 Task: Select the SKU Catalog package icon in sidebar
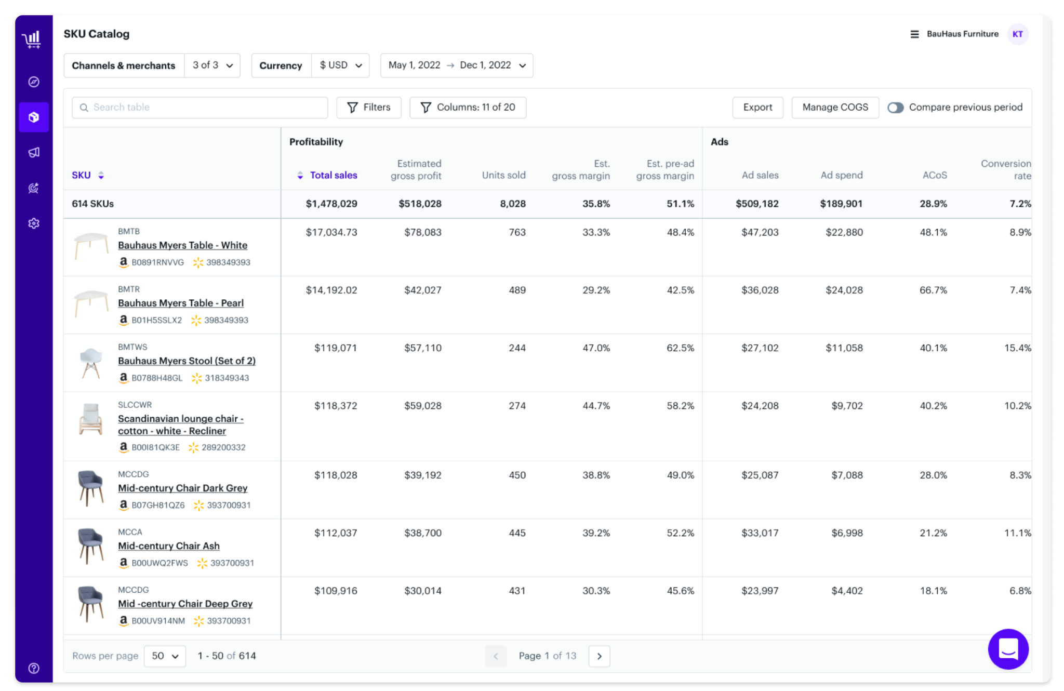tap(33, 117)
